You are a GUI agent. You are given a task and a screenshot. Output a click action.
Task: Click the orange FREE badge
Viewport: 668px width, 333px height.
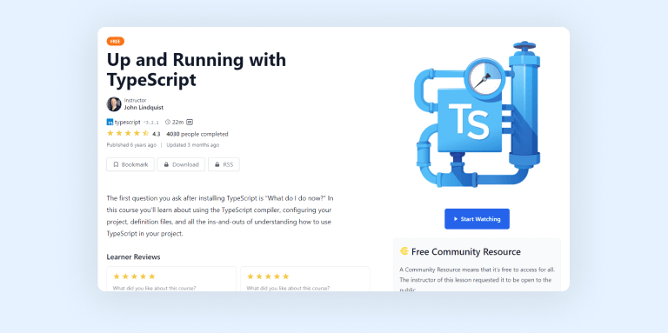116,42
